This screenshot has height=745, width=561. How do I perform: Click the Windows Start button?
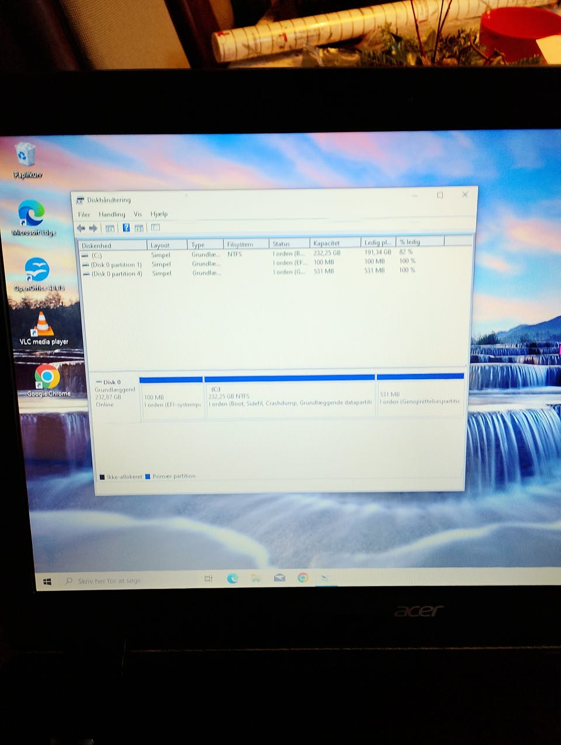48,581
